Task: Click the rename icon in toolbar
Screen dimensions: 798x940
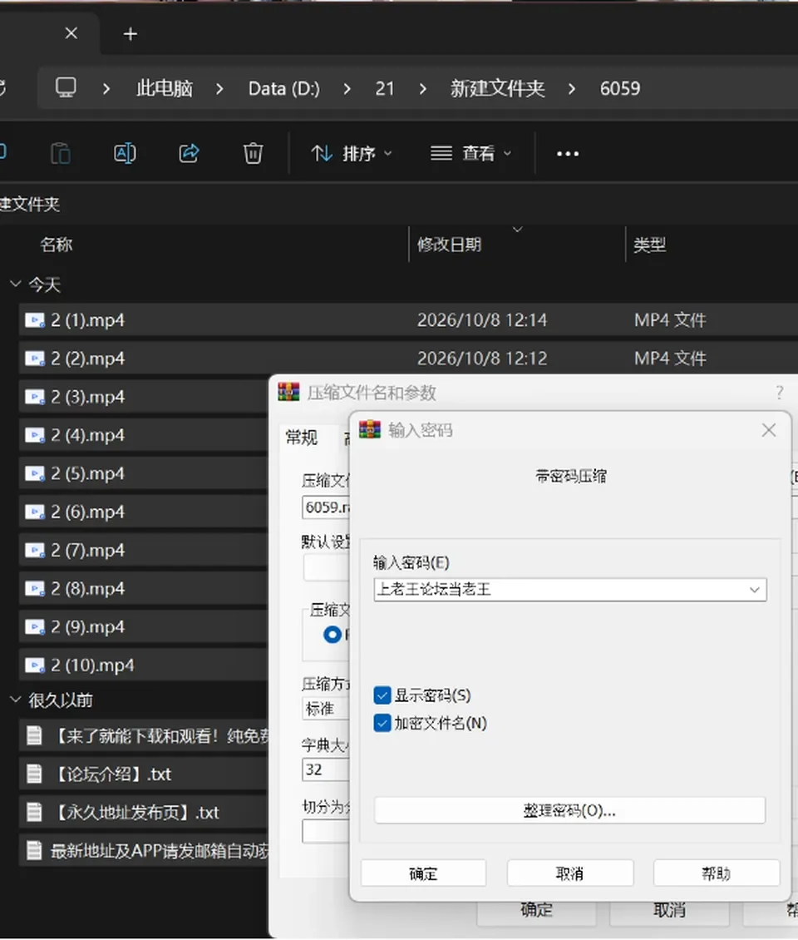Action: [x=125, y=153]
